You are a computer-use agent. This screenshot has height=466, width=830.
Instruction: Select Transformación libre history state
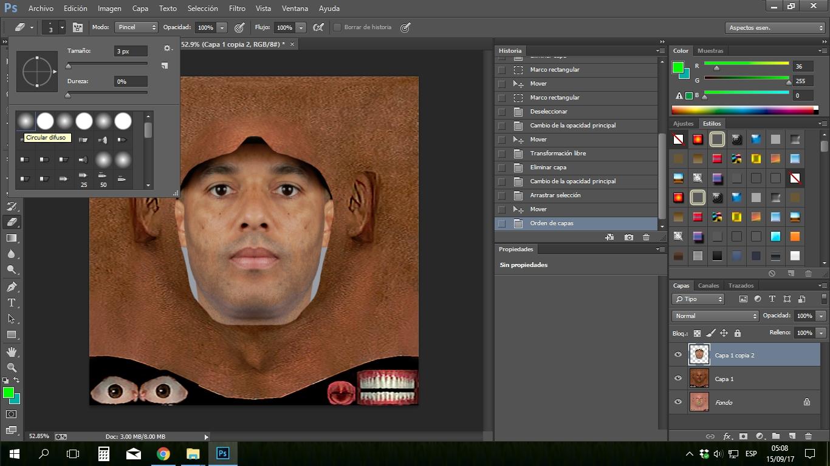pyautogui.click(x=558, y=154)
